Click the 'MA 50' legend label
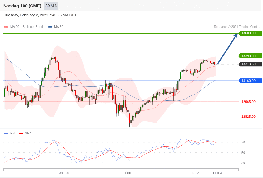 (59, 27)
